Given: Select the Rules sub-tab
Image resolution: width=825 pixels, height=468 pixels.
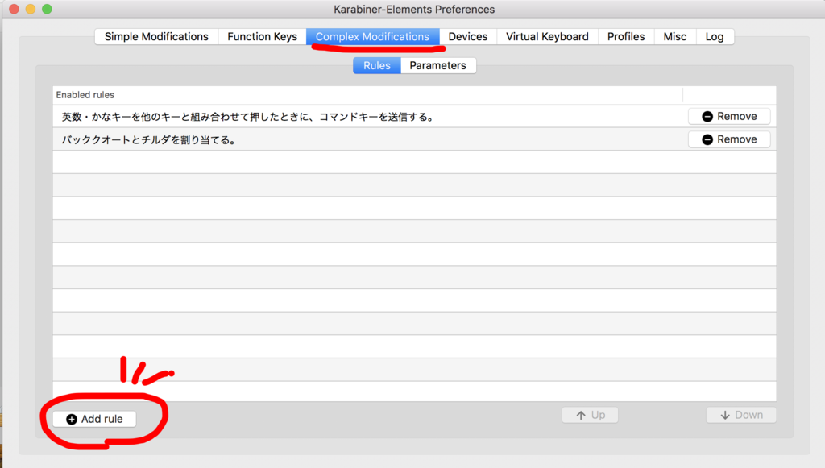Looking at the screenshot, I should (377, 66).
